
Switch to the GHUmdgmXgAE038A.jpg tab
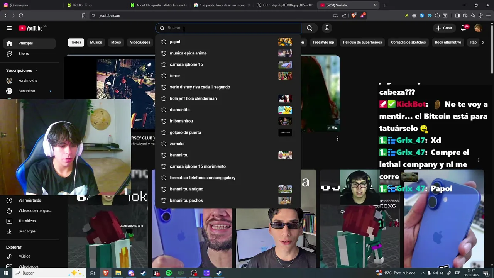(x=285, y=5)
